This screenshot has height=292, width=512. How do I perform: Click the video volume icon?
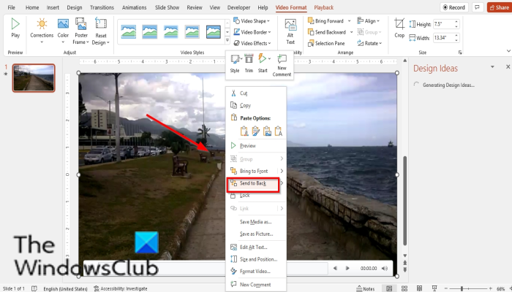385,268
